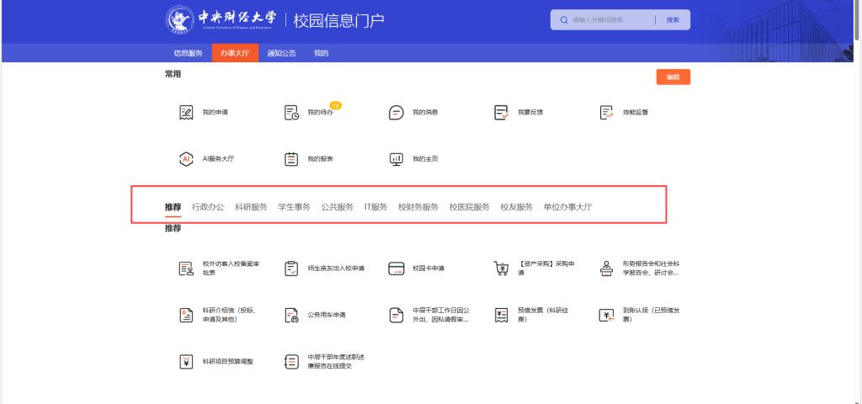The width and height of the screenshot is (862, 404).
Task: Open the 信息服务 navigation menu item
Action: [188, 53]
